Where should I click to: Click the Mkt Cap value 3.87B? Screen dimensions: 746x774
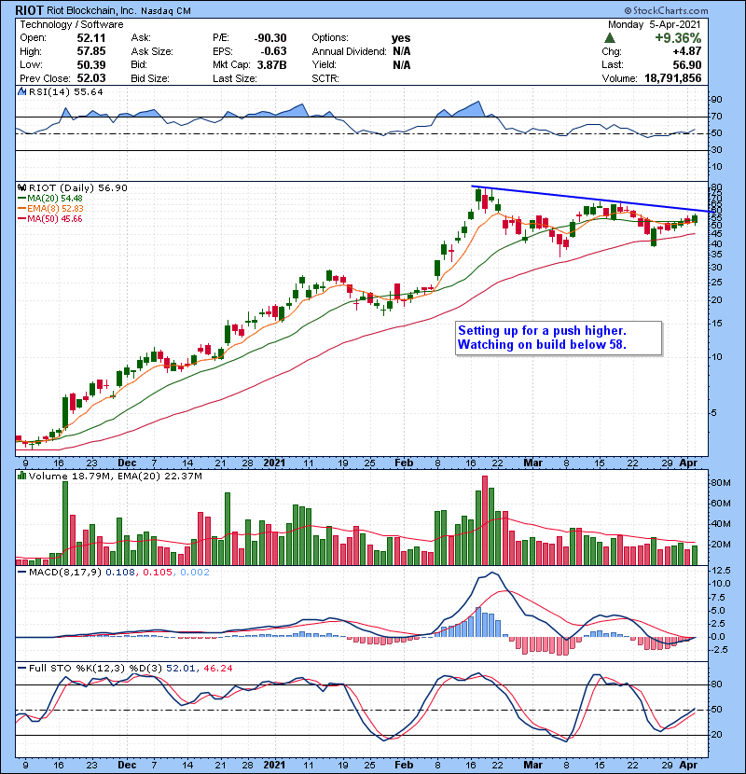tap(272, 64)
